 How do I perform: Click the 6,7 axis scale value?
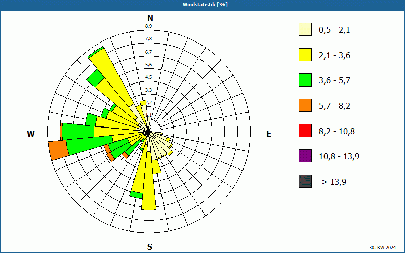[148, 52]
